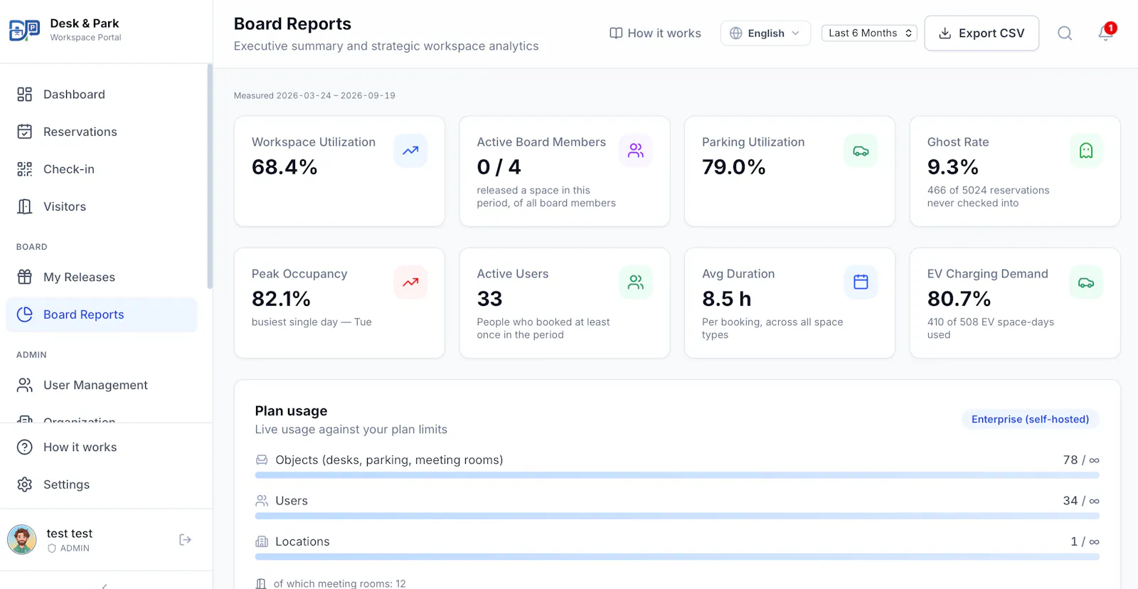Image resolution: width=1138 pixels, height=589 pixels.
Task: Open the Last 6 Months period selector
Action: coord(869,33)
